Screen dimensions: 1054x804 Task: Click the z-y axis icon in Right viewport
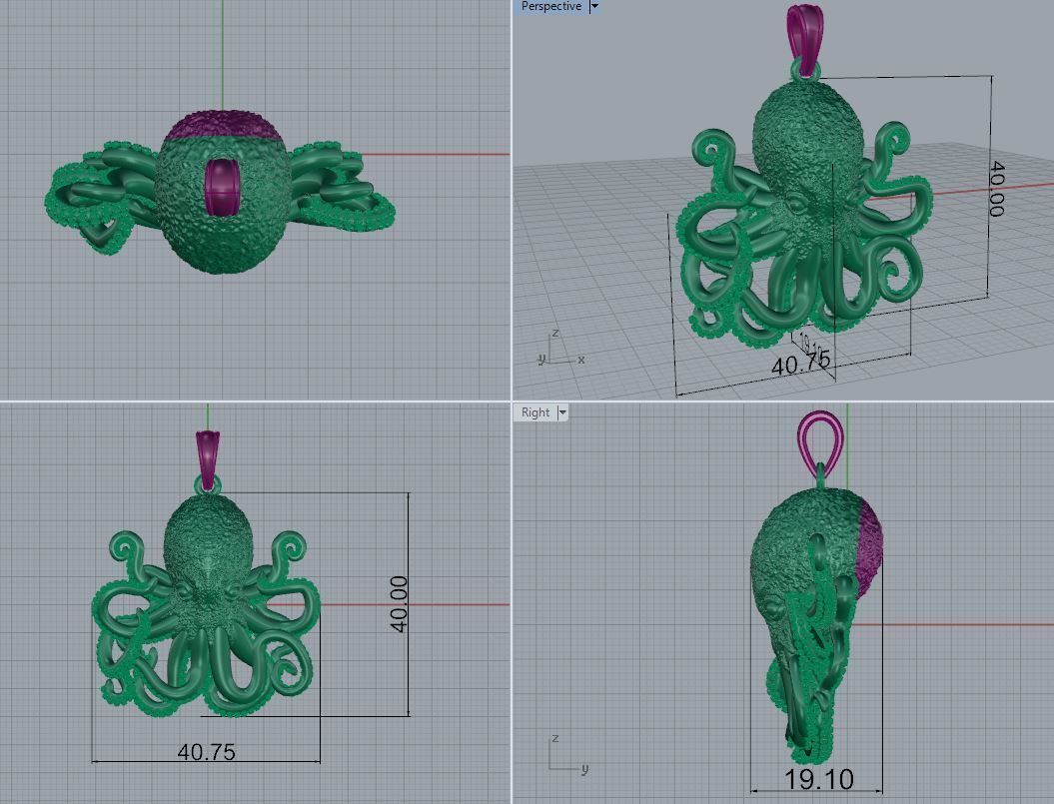pyautogui.click(x=568, y=756)
